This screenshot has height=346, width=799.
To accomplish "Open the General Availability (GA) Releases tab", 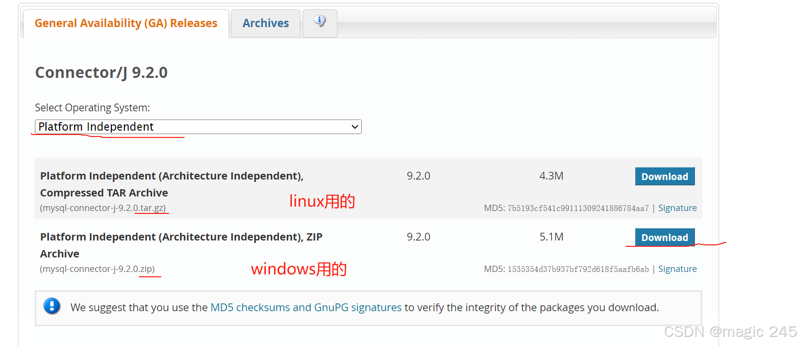I will [126, 23].
